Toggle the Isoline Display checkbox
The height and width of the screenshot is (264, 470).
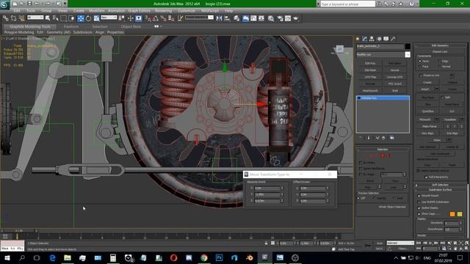pyautogui.click(x=419, y=208)
